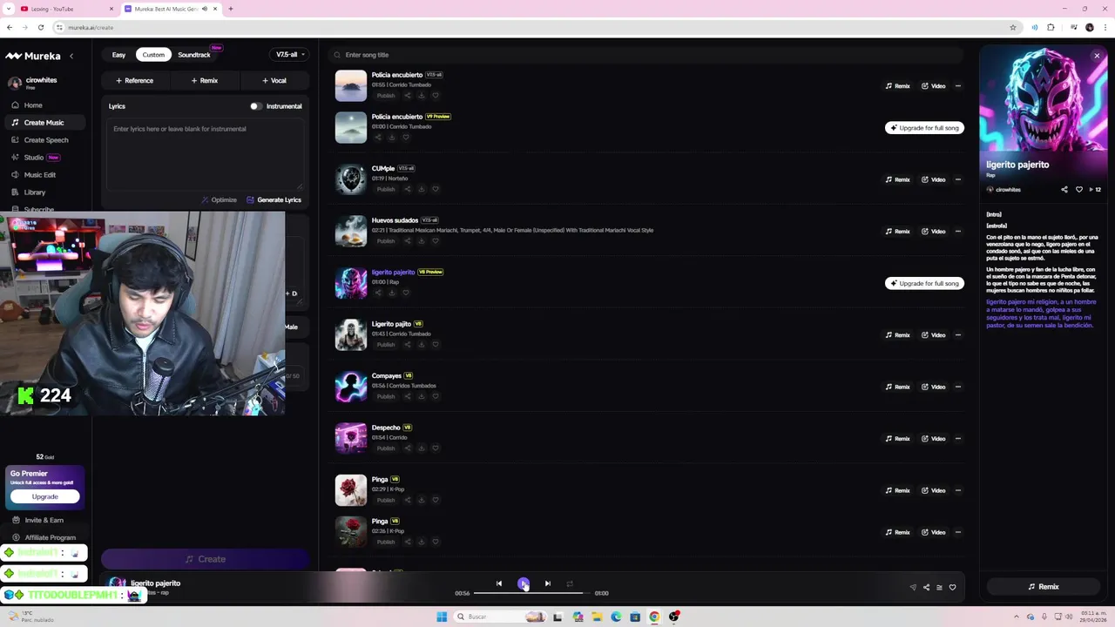Like the Despecho song
The width and height of the screenshot is (1115, 627).
(436, 448)
